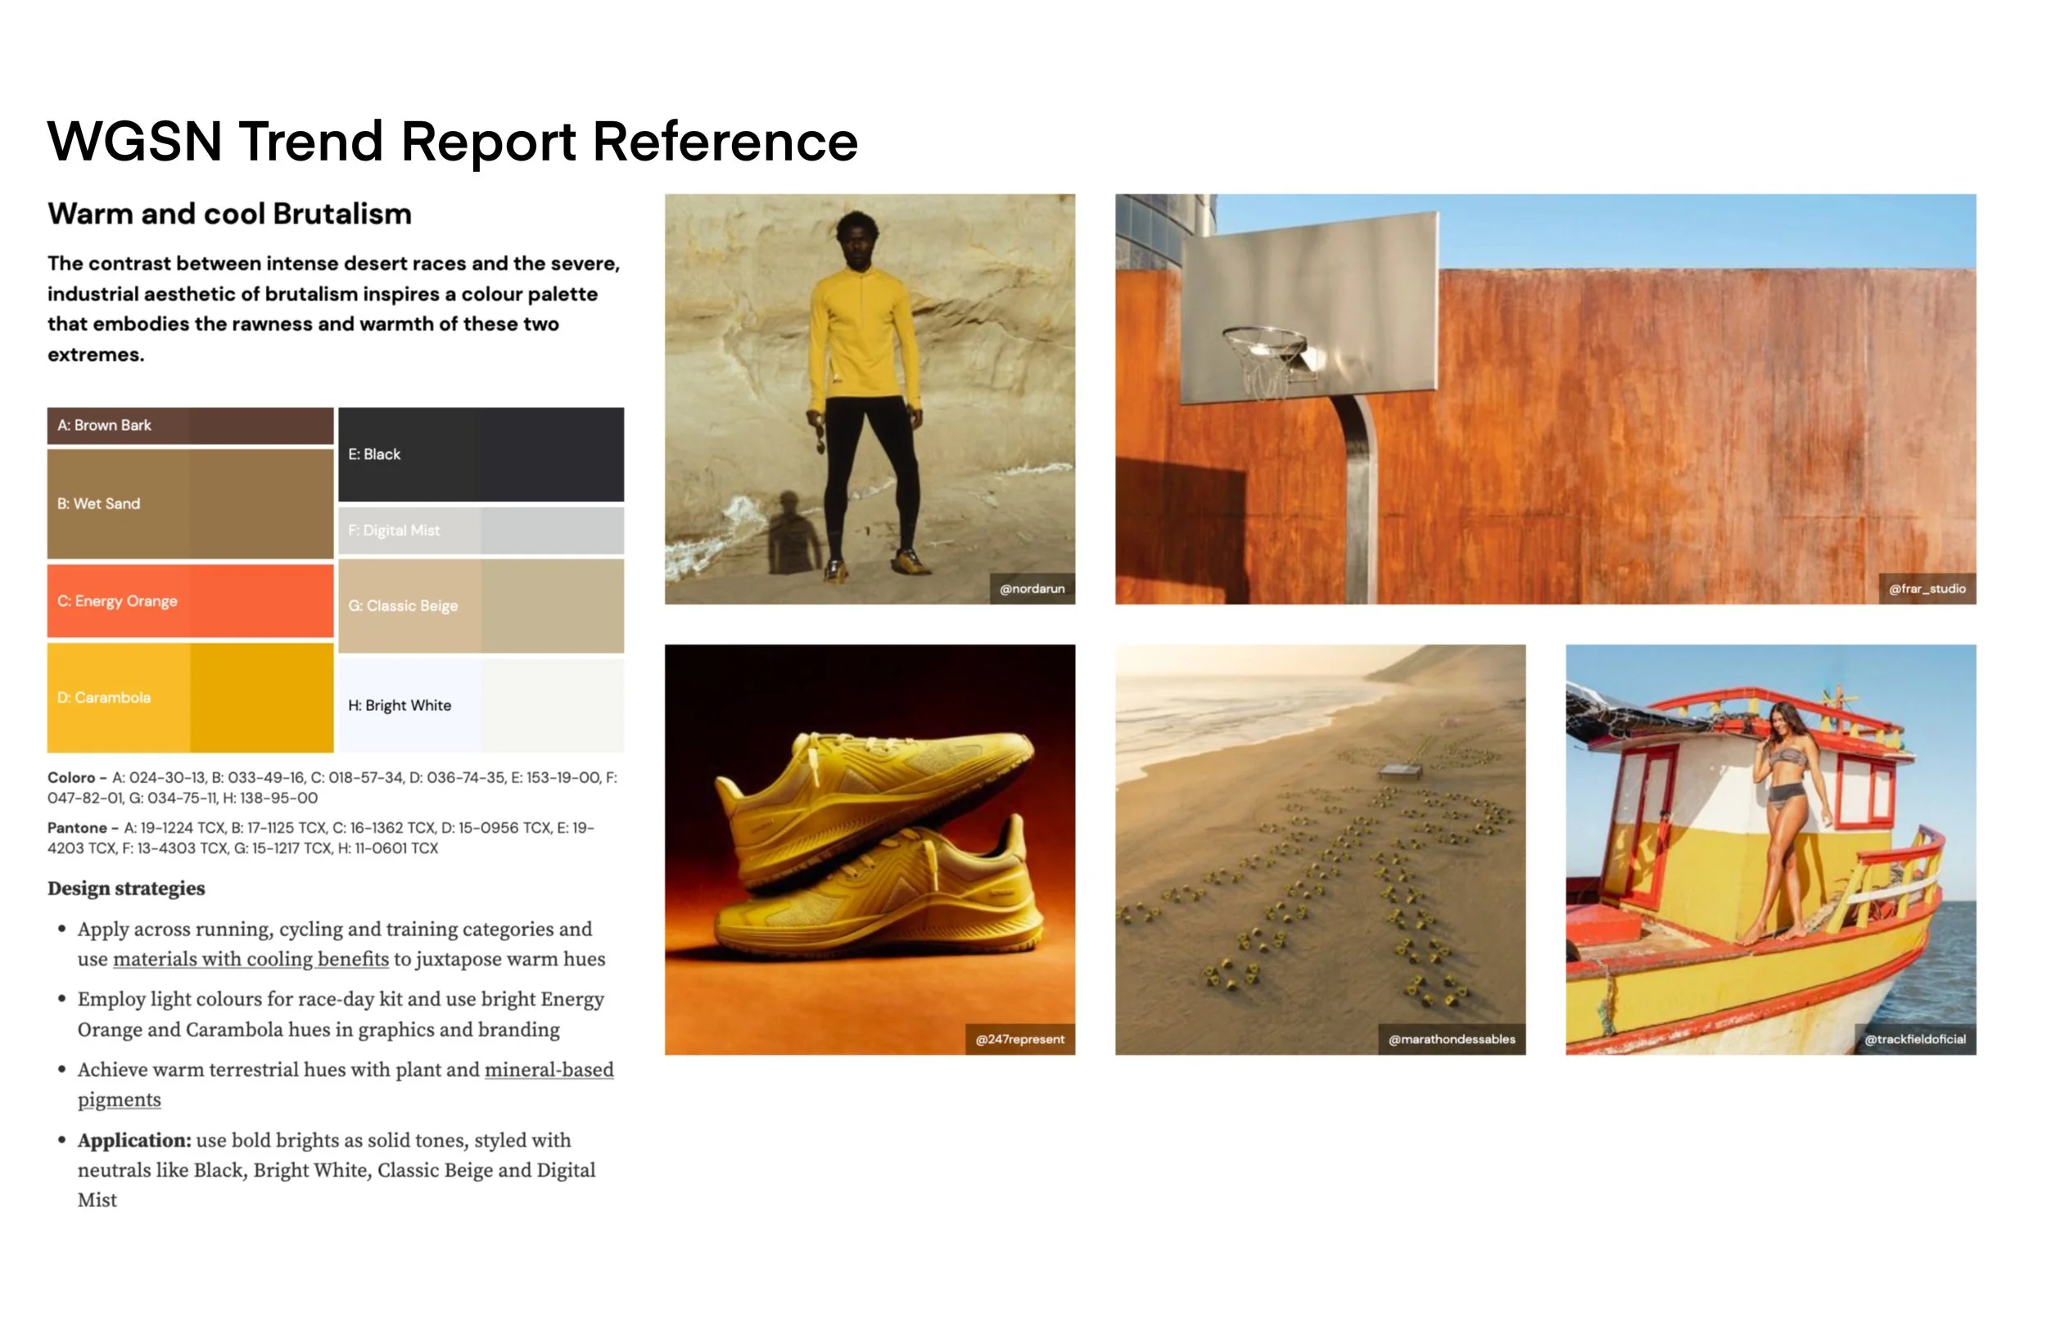This screenshot has height=1325, width=2047.
Task: Click the @frar_studio credit label
Action: pyautogui.click(x=1927, y=590)
